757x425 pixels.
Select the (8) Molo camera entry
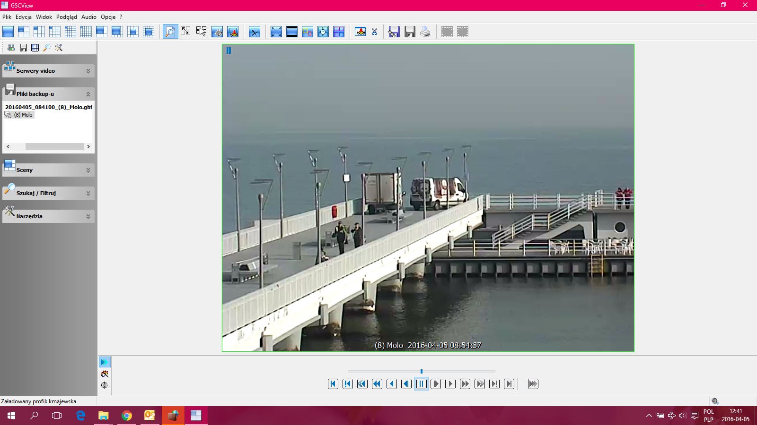pos(23,115)
